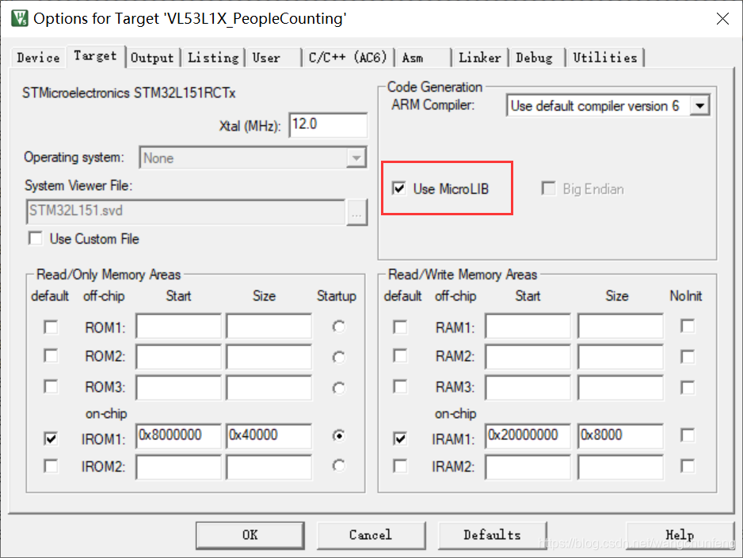Restore settings with the Defaults button
Viewport: 743px width, 558px height.
pyautogui.click(x=492, y=535)
